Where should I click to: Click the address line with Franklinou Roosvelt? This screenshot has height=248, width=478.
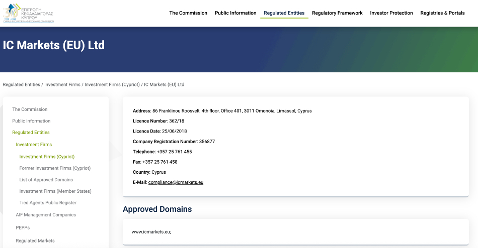tap(222, 111)
